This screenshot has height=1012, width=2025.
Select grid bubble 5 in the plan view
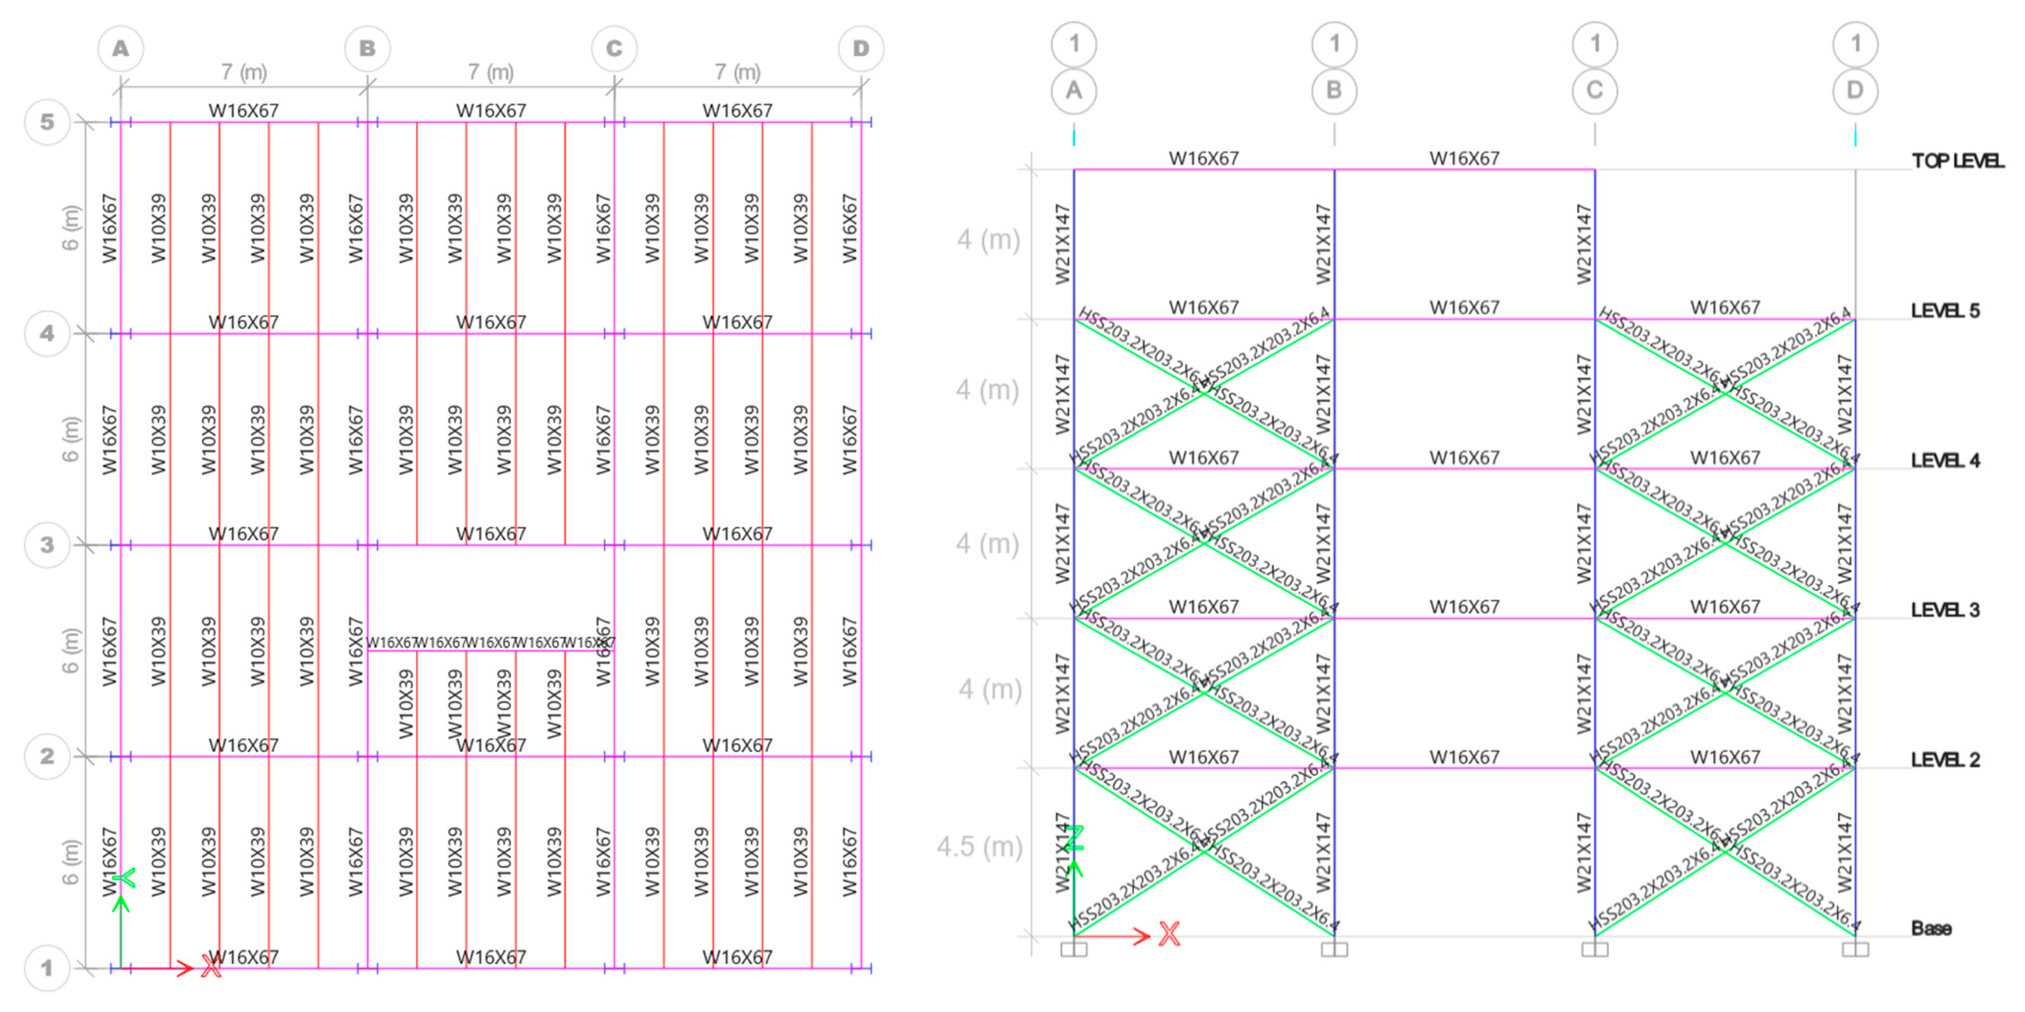click(x=47, y=122)
